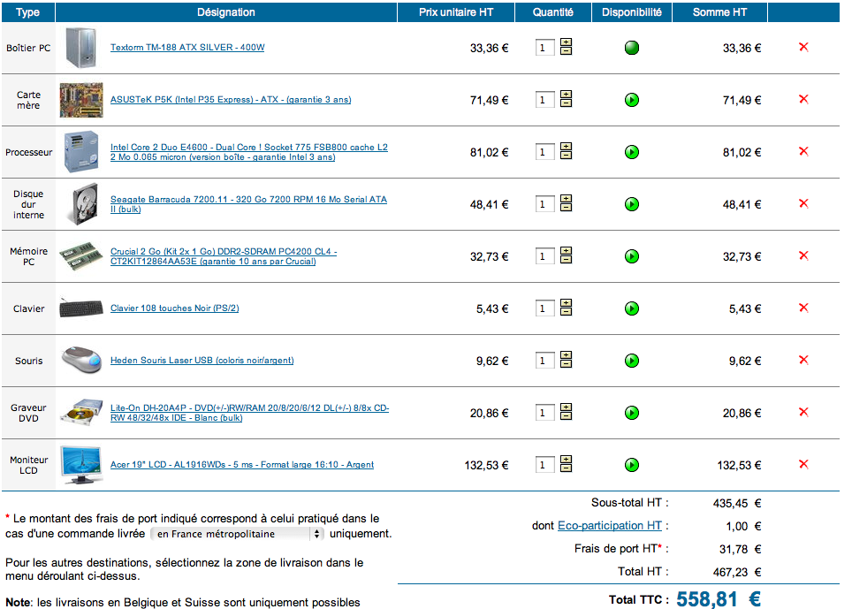Click the quantity field for Intel processor
This screenshot has width=852, height=609.
click(545, 152)
